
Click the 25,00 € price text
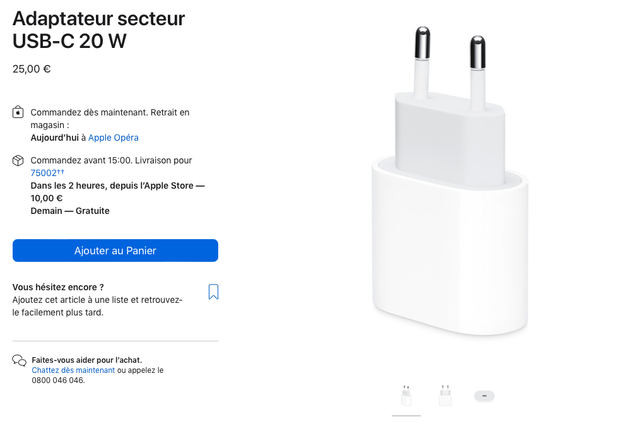[32, 69]
